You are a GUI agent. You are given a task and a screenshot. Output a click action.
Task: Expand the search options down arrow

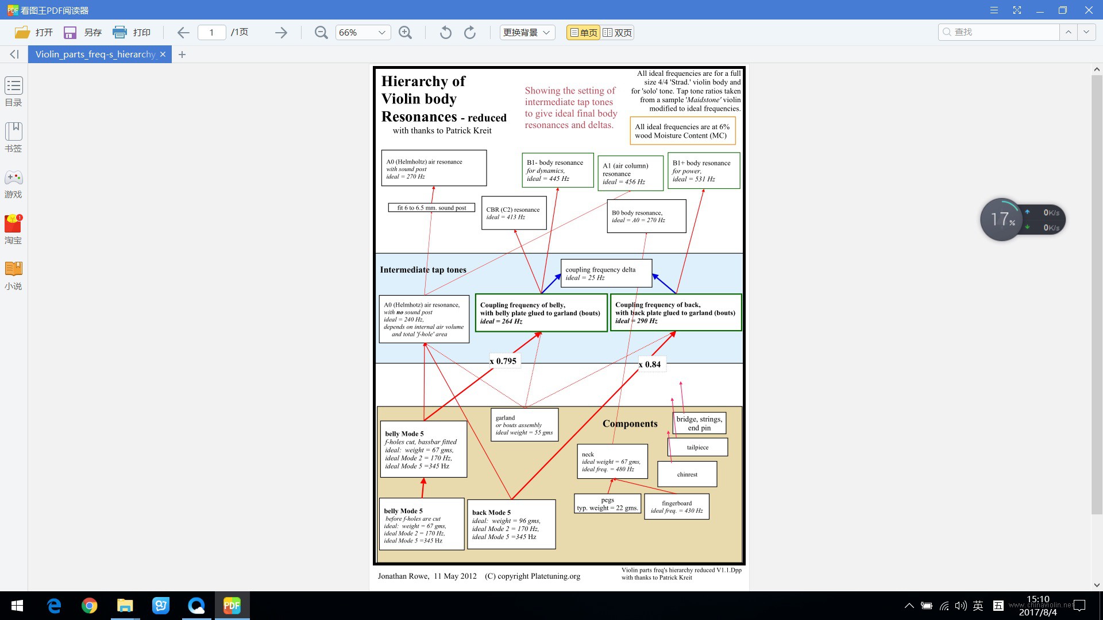point(1086,32)
